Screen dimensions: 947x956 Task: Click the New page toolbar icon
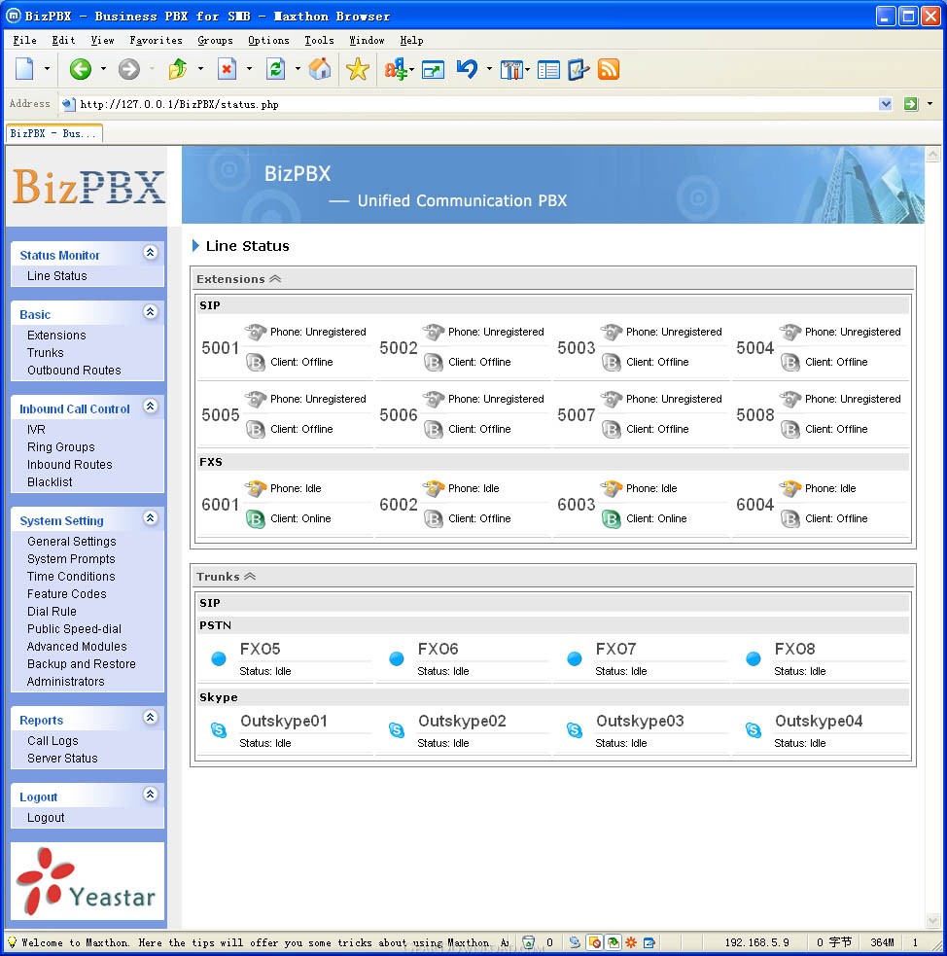point(24,69)
